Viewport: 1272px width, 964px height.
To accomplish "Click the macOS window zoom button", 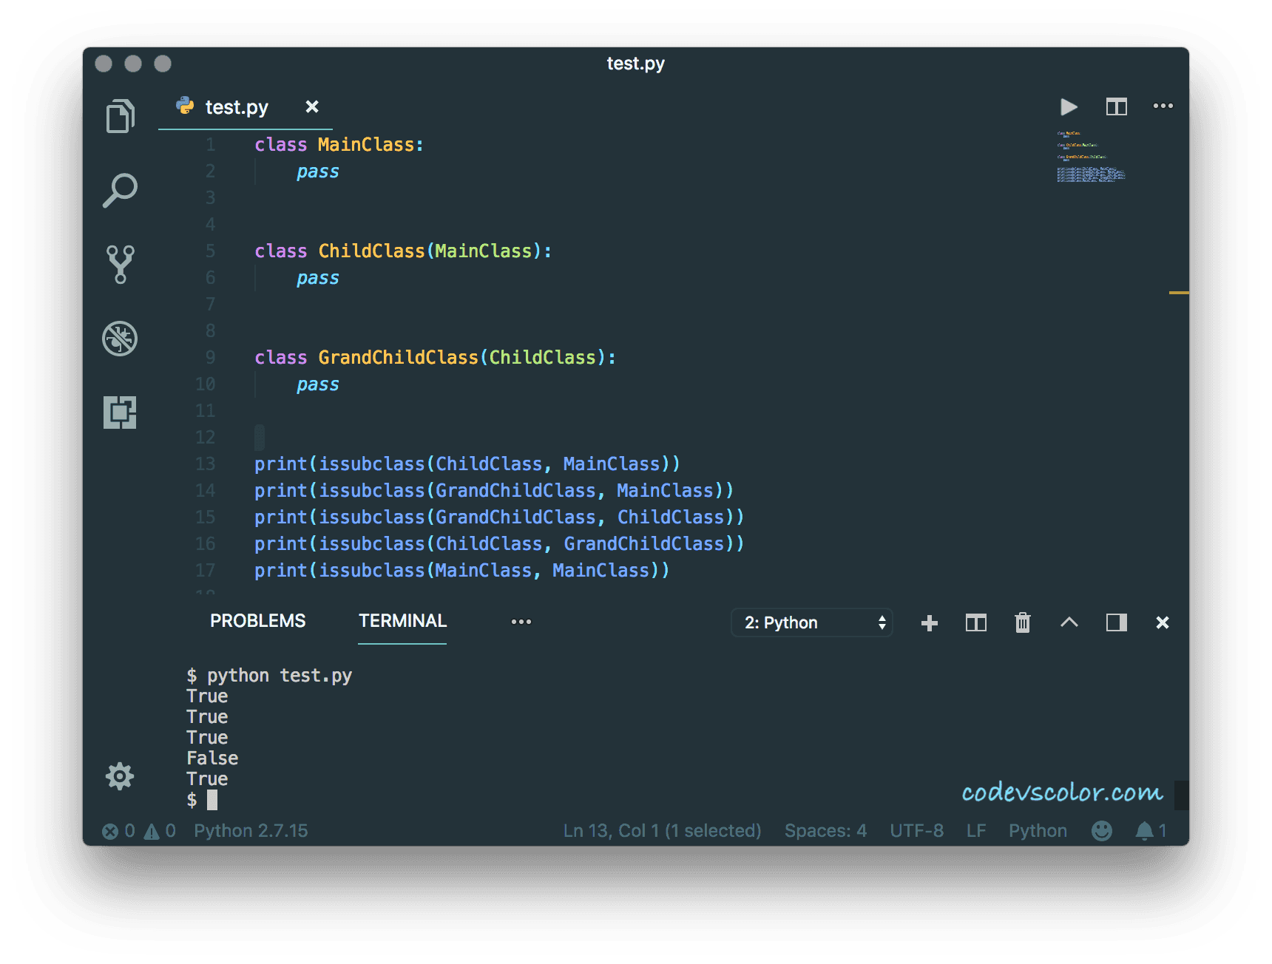I will pyautogui.click(x=163, y=64).
